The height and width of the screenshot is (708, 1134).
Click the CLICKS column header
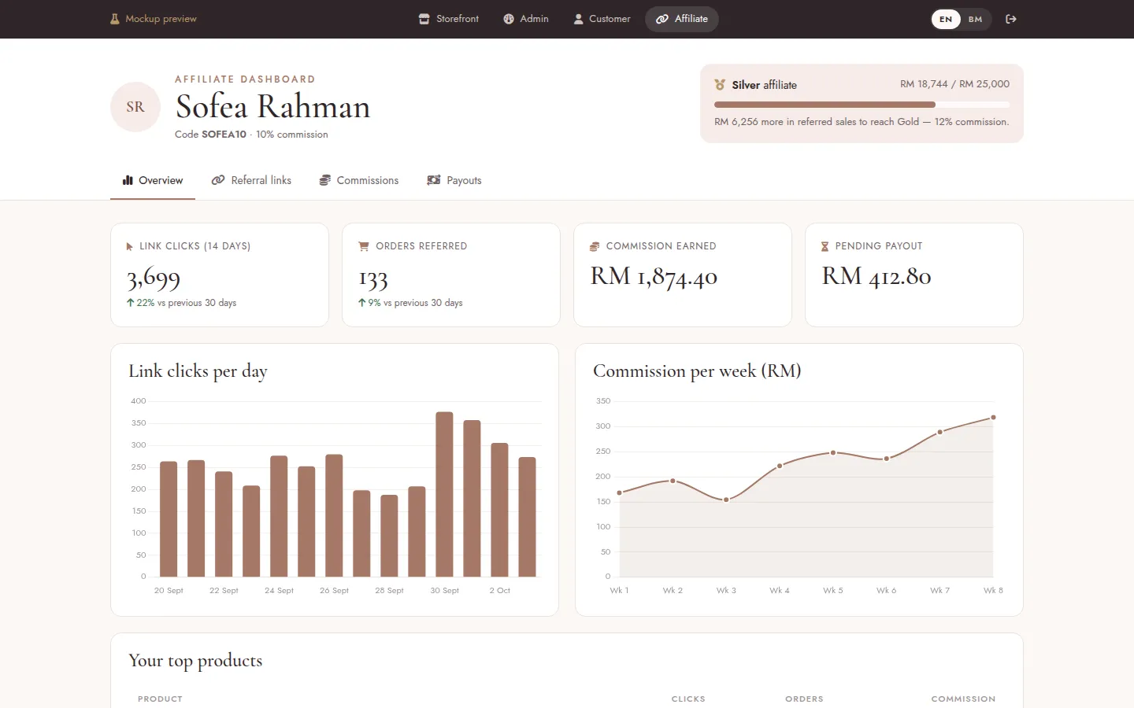pos(688,699)
